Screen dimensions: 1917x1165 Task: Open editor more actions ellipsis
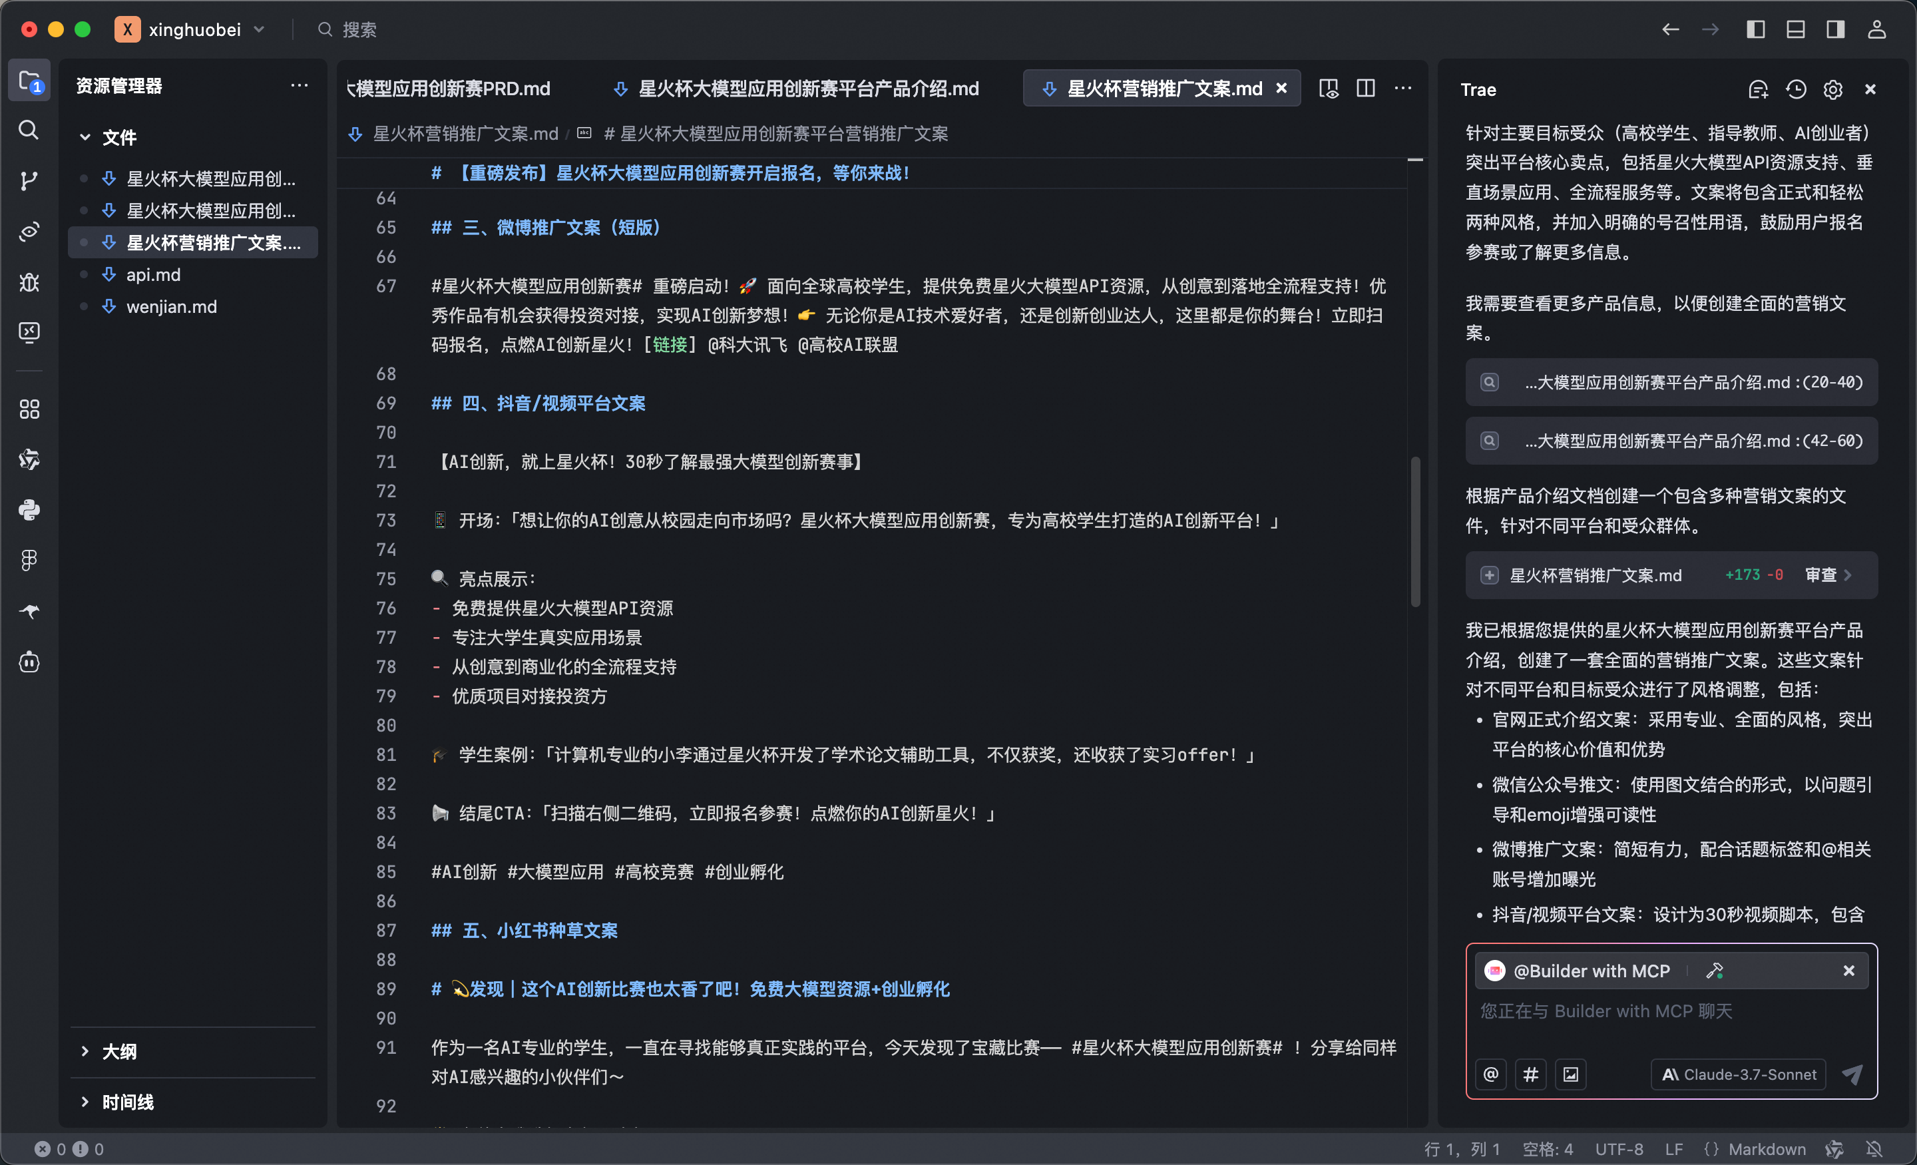[1402, 89]
